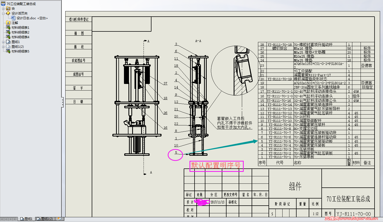This screenshot has height=222, width=383.
Task: Select the 注解 annotations folder icon
Action: pyautogui.click(x=8, y=23)
